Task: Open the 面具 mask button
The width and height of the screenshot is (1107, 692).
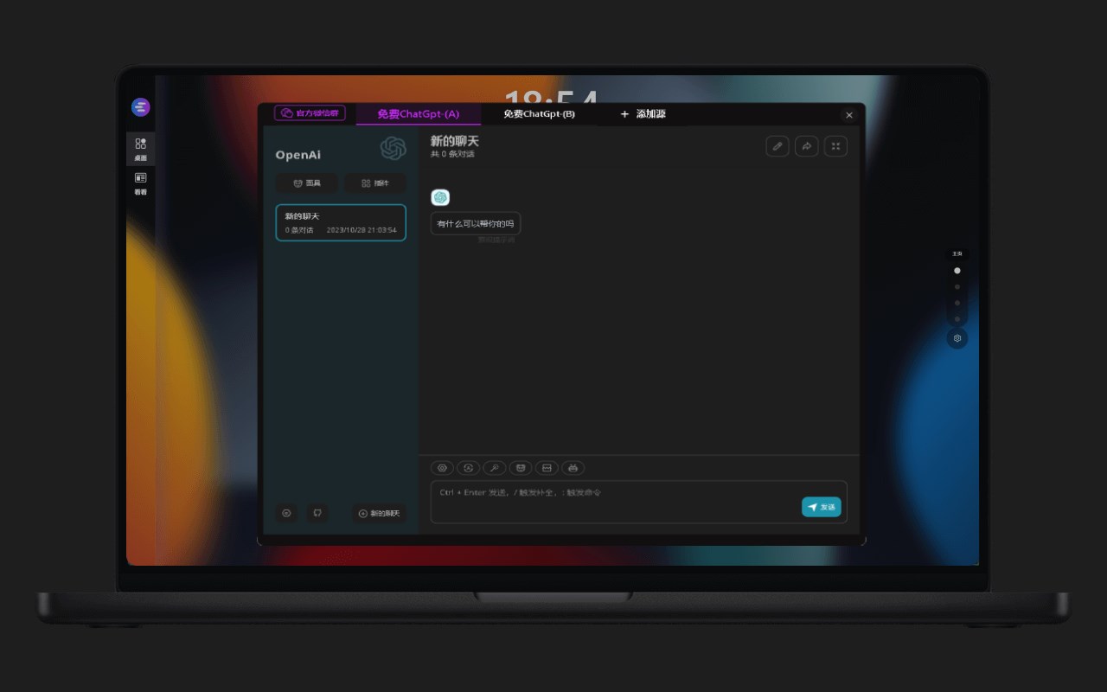Action: pos(307,183)
